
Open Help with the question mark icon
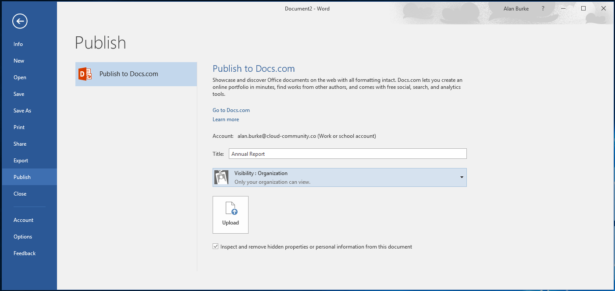[543, 8]
